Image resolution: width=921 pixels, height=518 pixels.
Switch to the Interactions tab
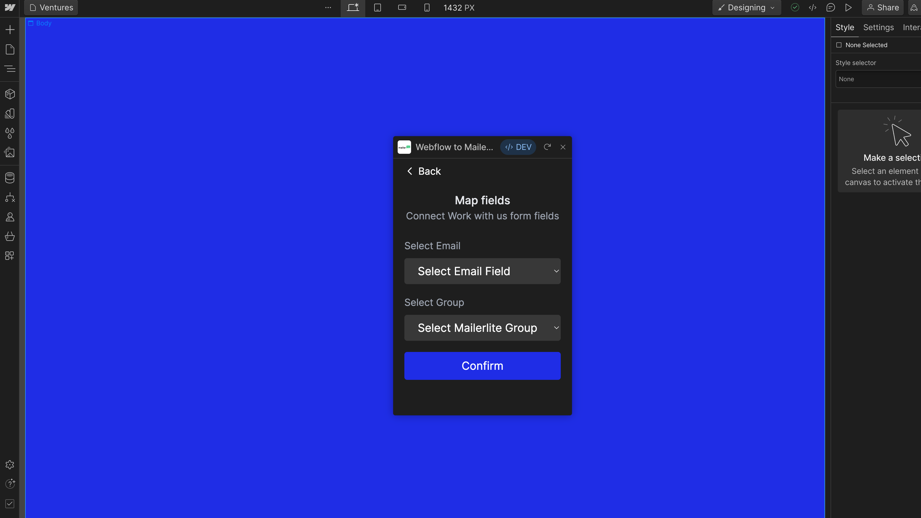tap(911, 27)
